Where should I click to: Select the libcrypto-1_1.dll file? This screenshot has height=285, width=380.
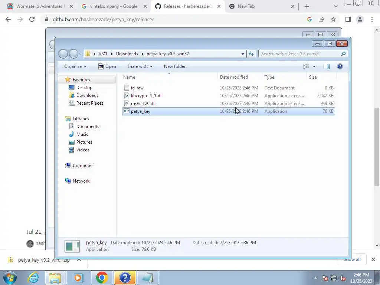click(x=228, y=95)
